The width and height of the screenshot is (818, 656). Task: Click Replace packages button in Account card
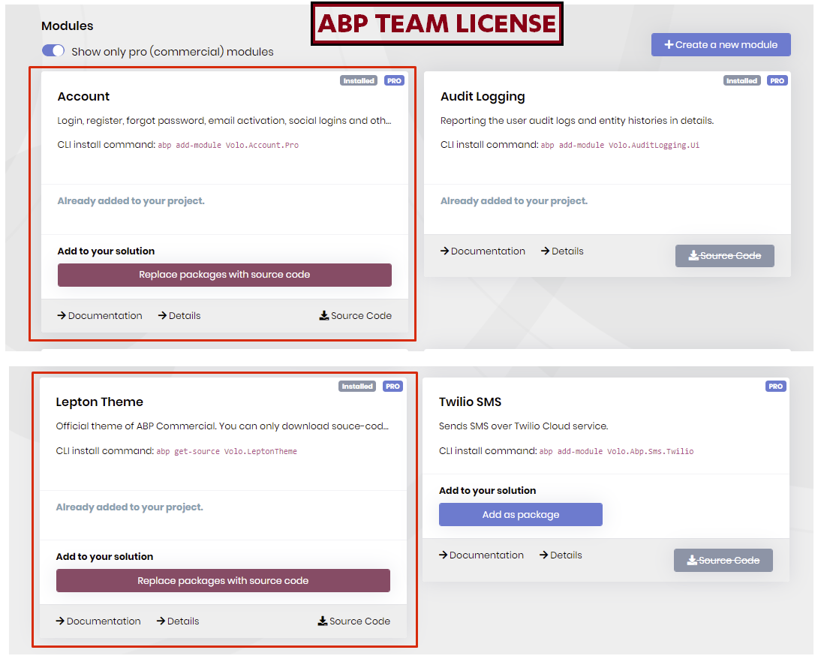[224, 275]
